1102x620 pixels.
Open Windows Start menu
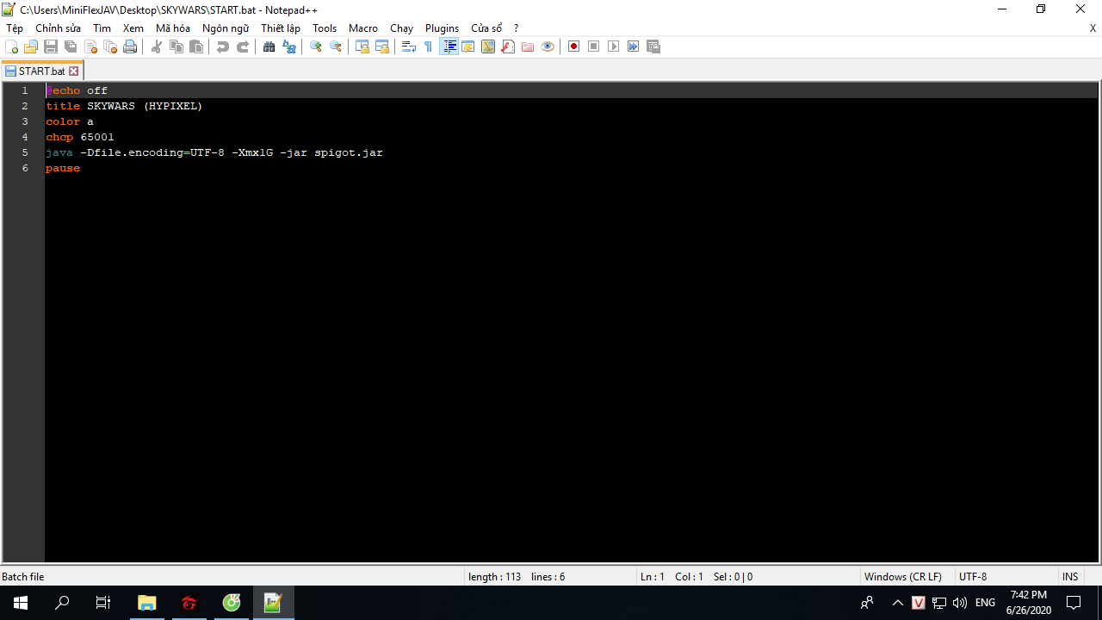[x=21, y=603]
